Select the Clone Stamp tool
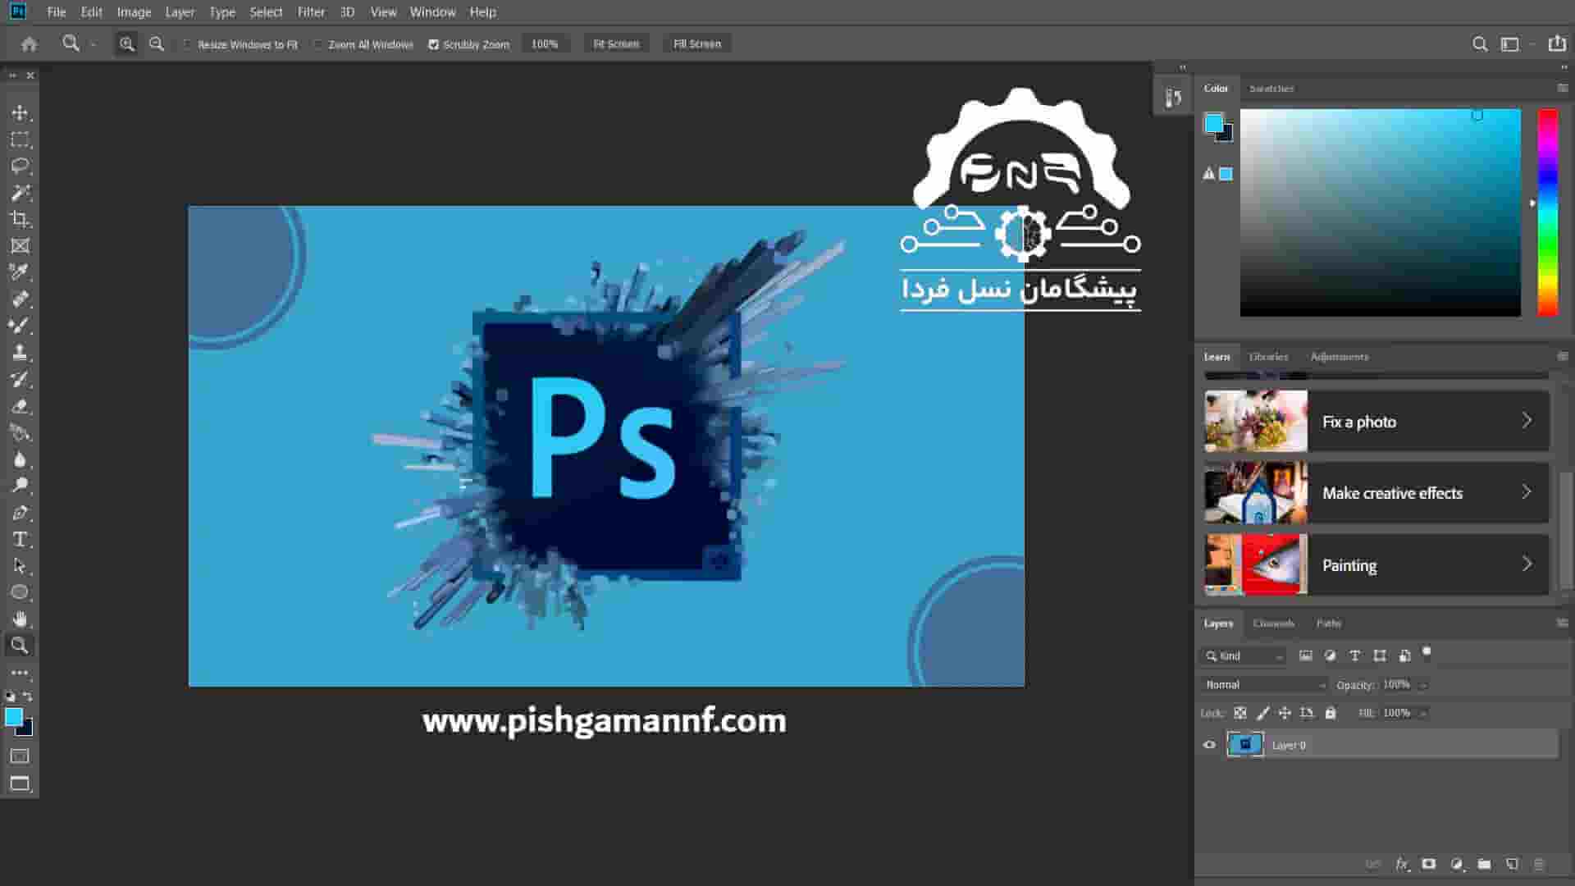 pos(20,353)
